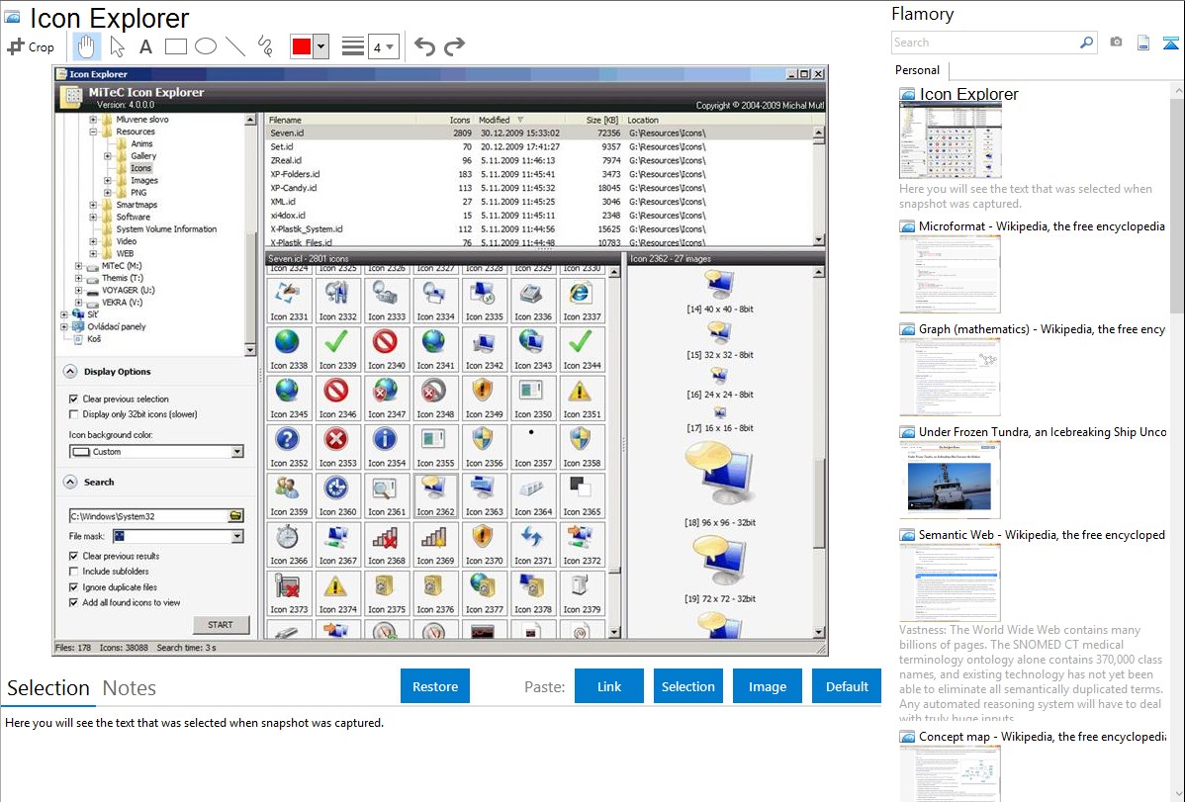Open the color picker dropdown arrow
1185x802 pixels.
[320, 46]
